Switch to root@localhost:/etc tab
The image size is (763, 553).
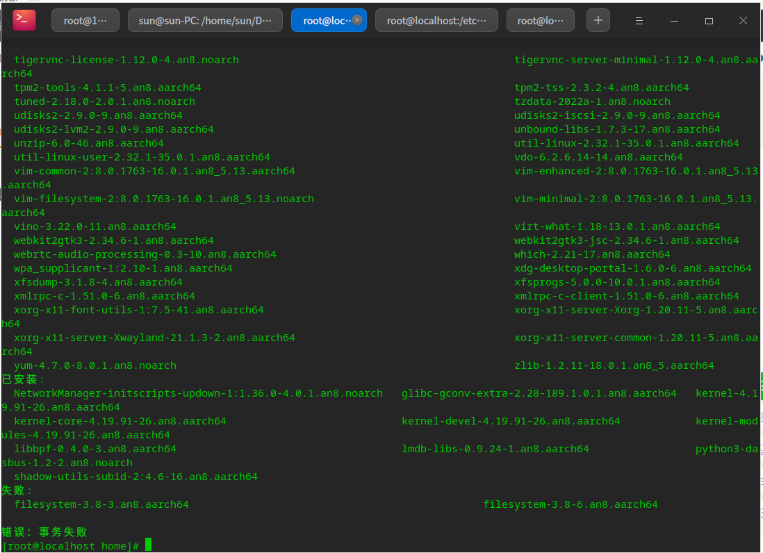[x=436, y=21]
